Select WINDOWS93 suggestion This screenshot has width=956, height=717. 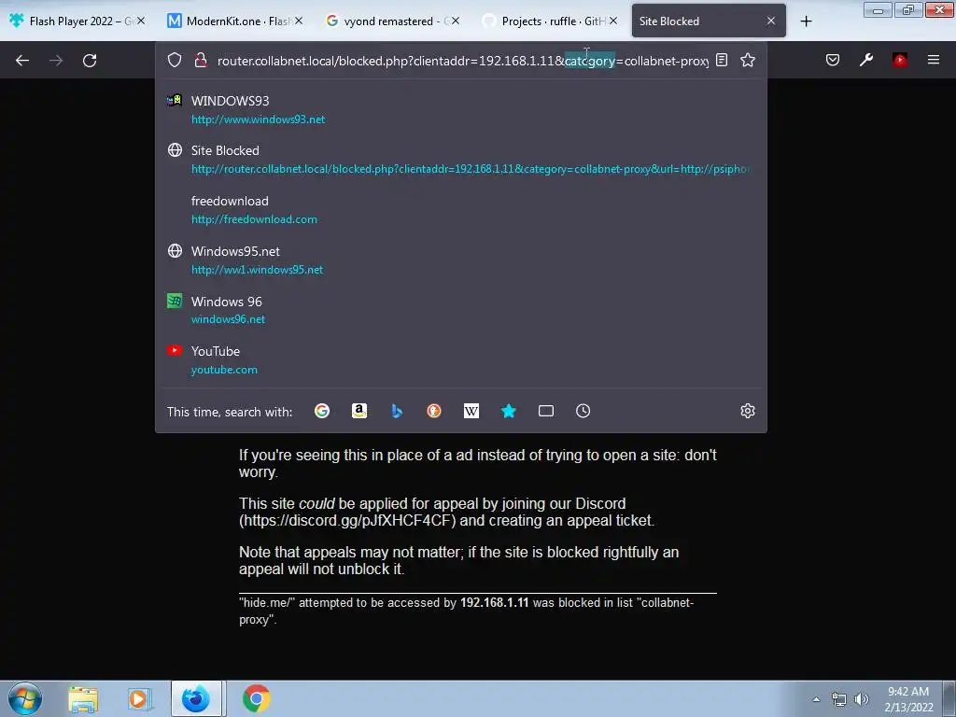point(461,109)
